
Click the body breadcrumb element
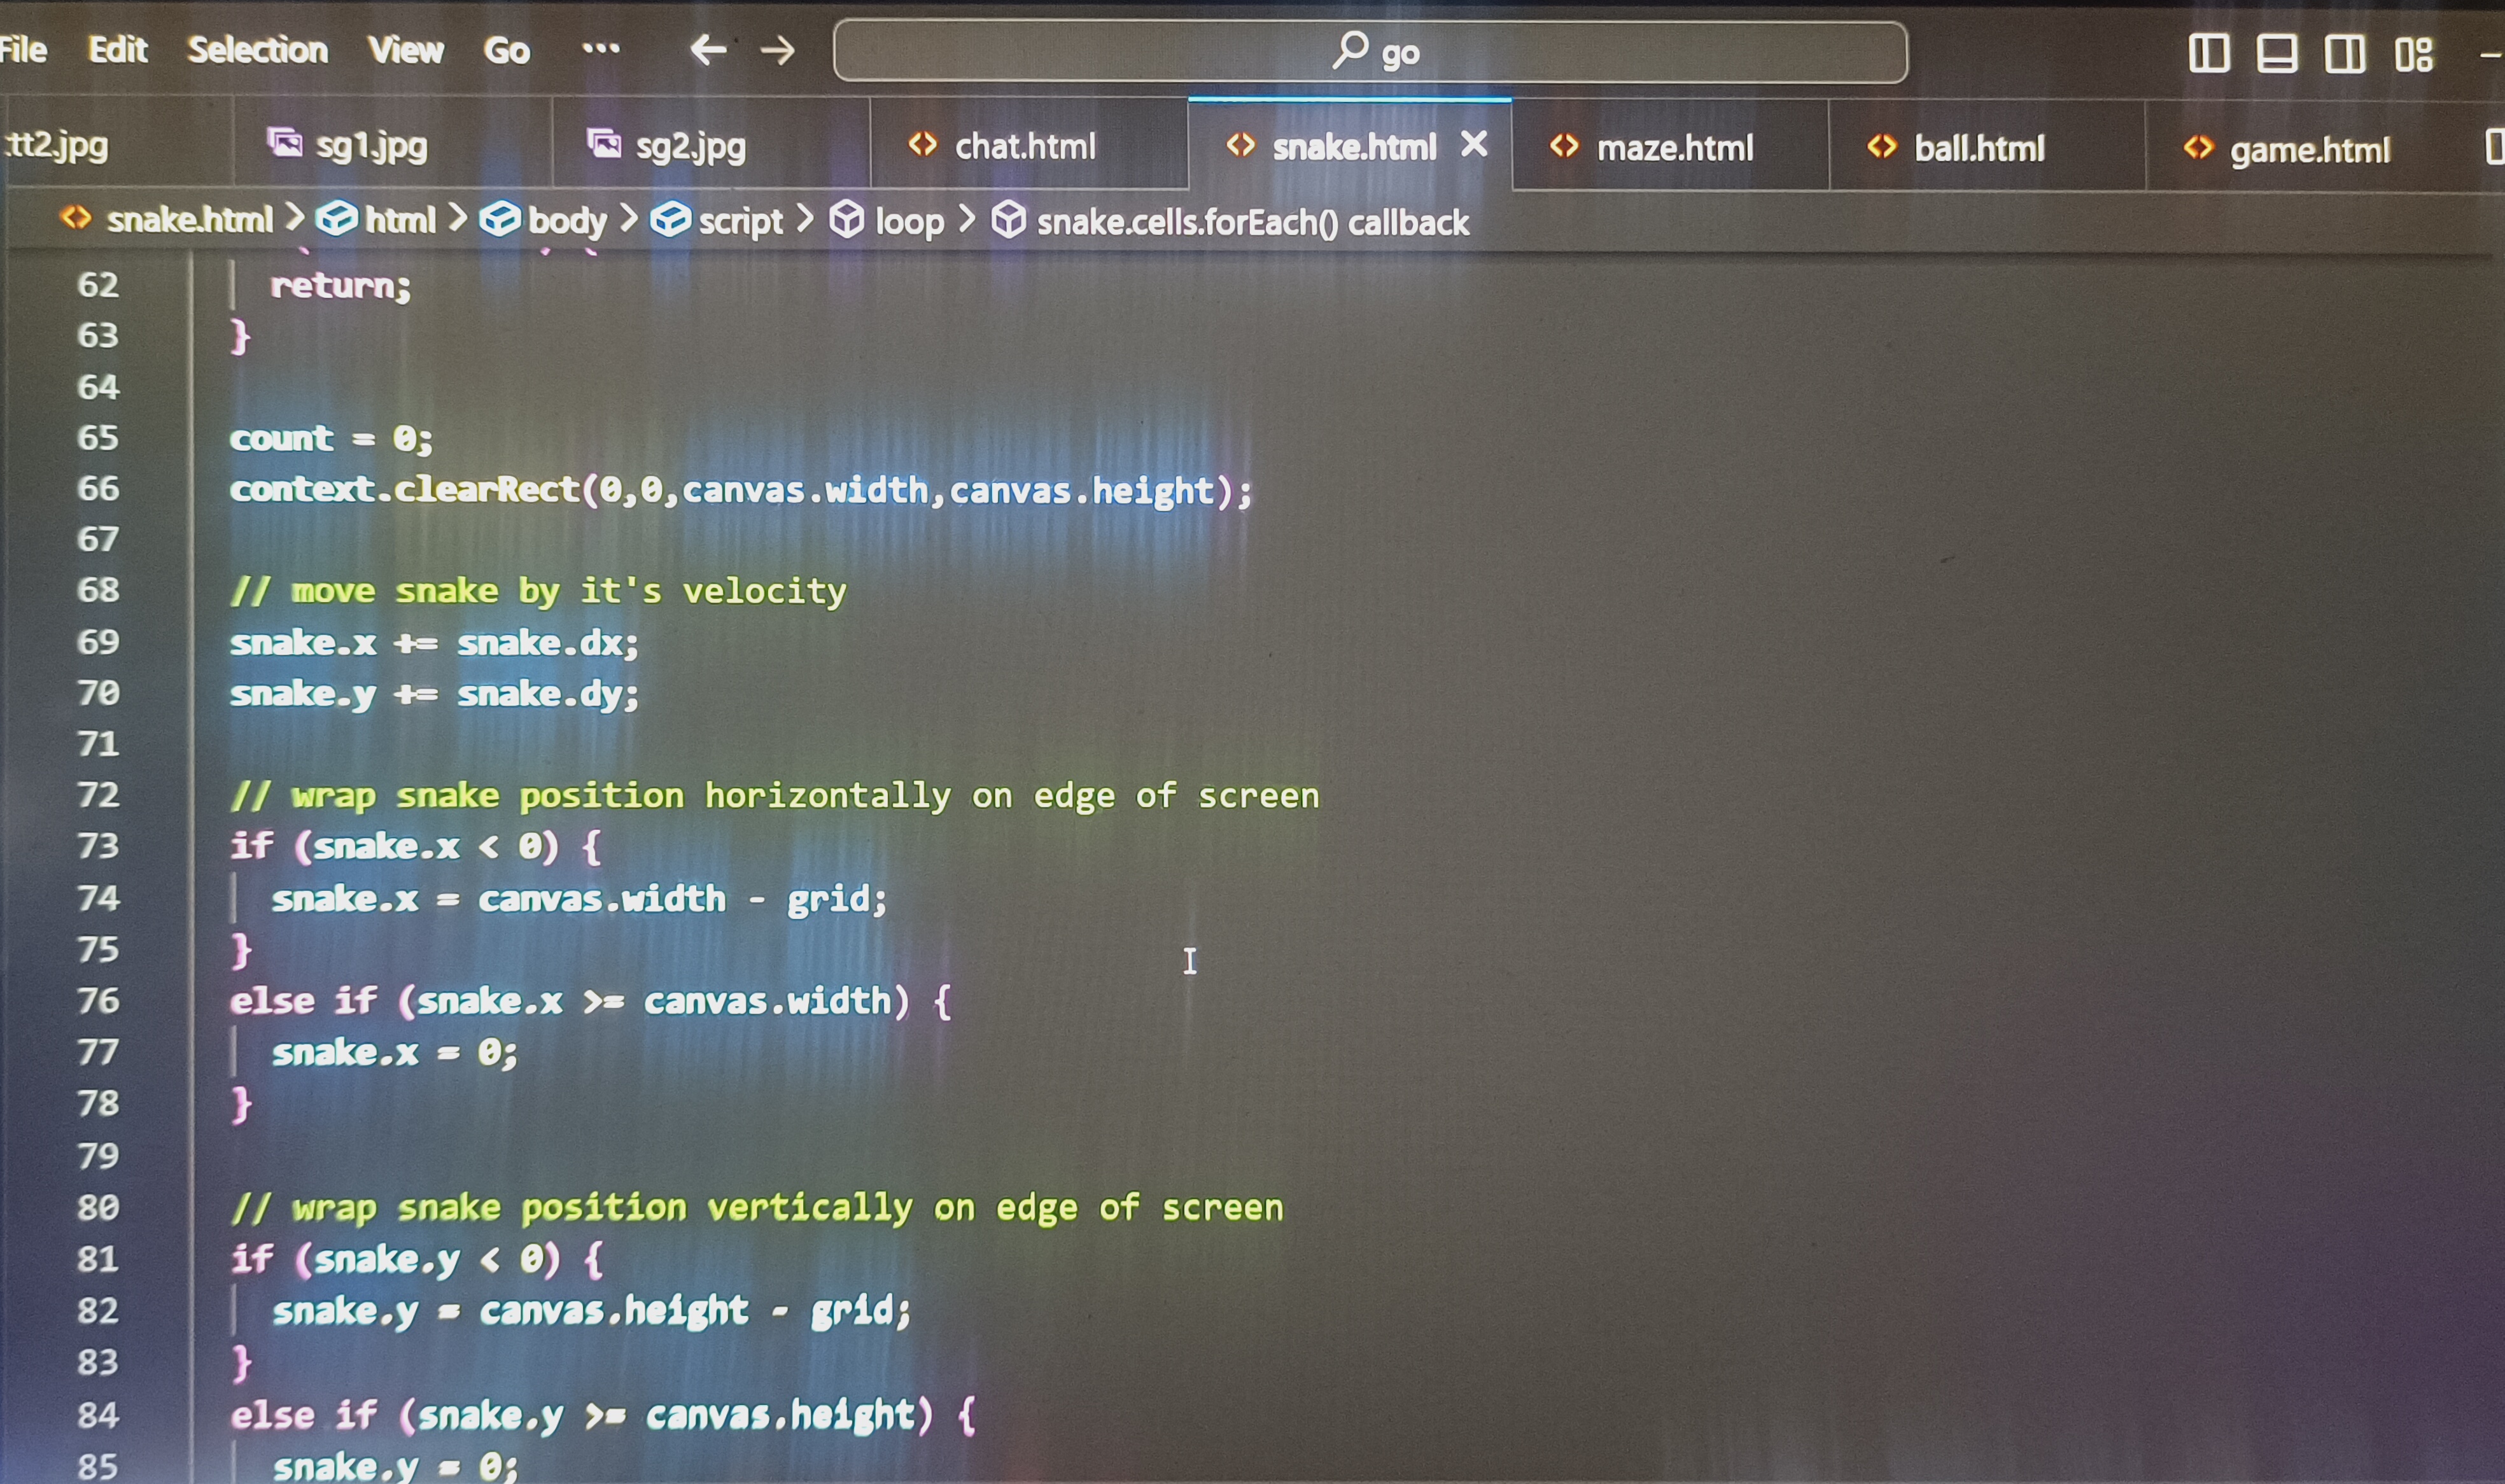566,220
